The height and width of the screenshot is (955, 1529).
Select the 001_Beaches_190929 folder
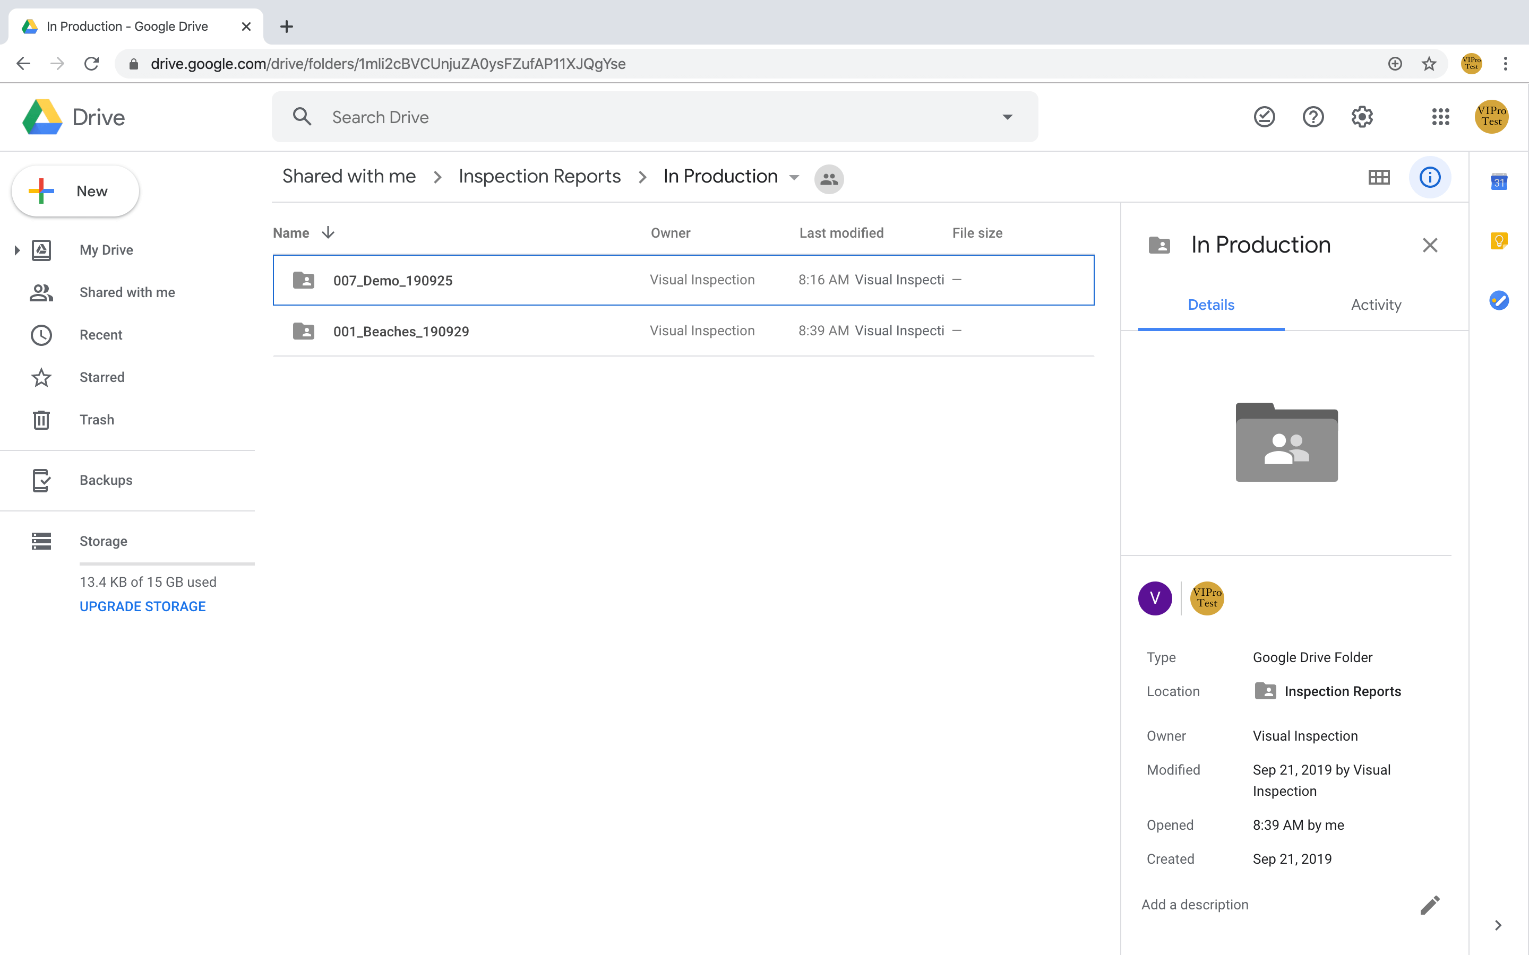(683, 331)
